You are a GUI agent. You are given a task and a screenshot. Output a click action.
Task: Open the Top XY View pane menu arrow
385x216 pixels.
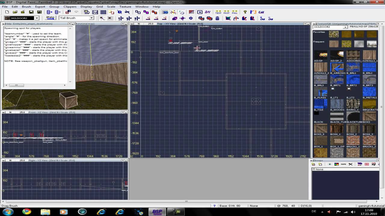(305, 24)
